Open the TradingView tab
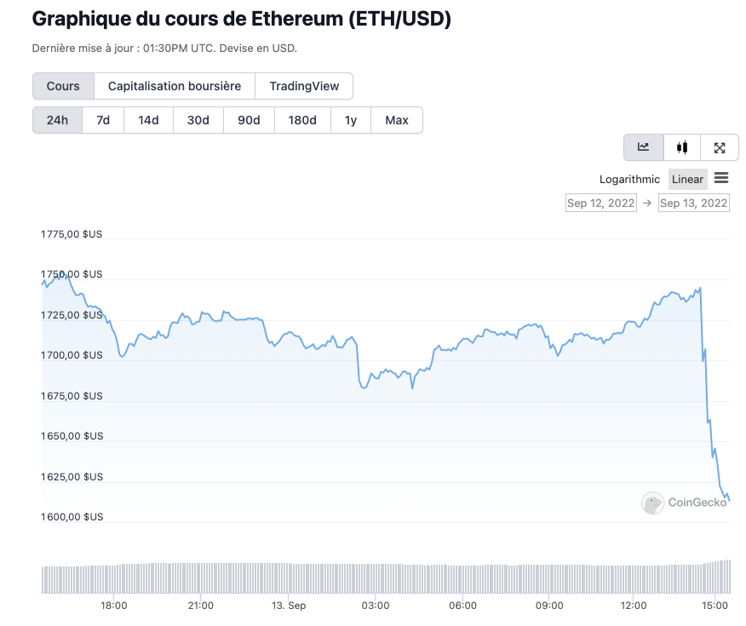Image resolution: width=746 pixels, height=626 pixels. 304,86
